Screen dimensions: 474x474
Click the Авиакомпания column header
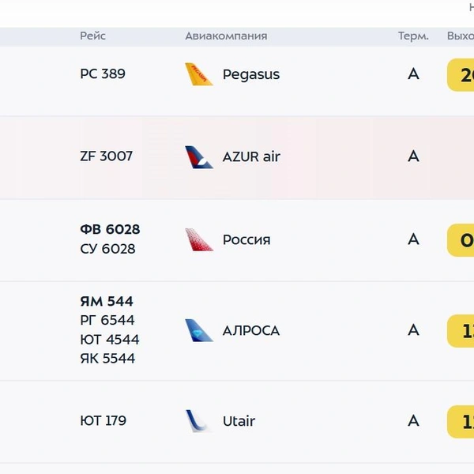coord(226,36)
